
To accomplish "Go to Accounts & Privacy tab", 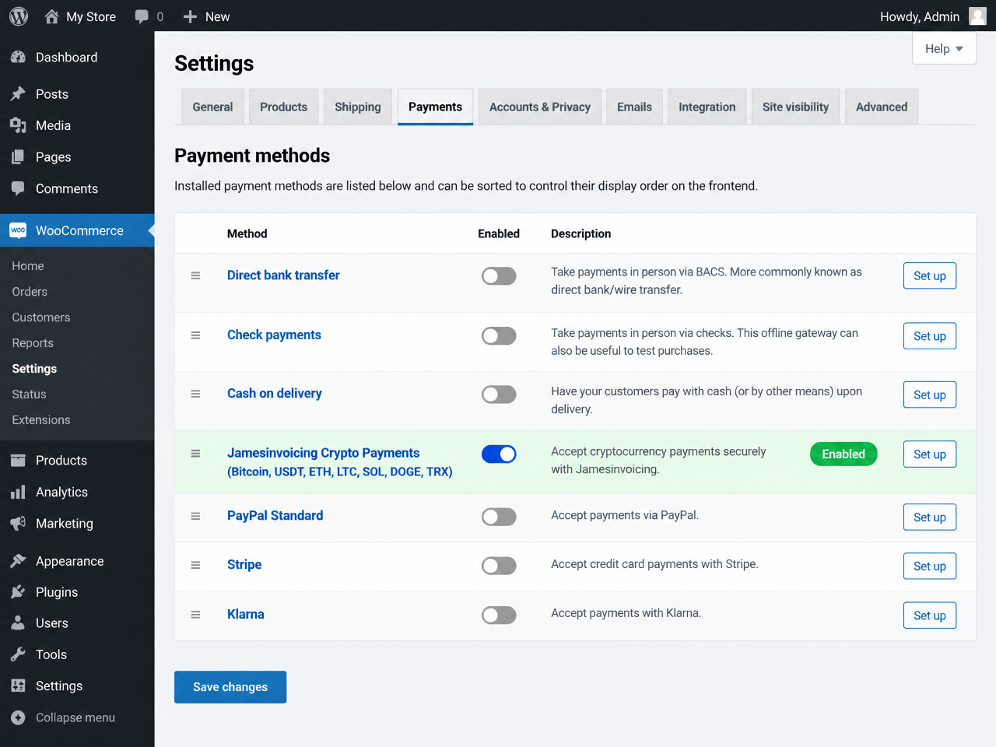I will [540, 107].
